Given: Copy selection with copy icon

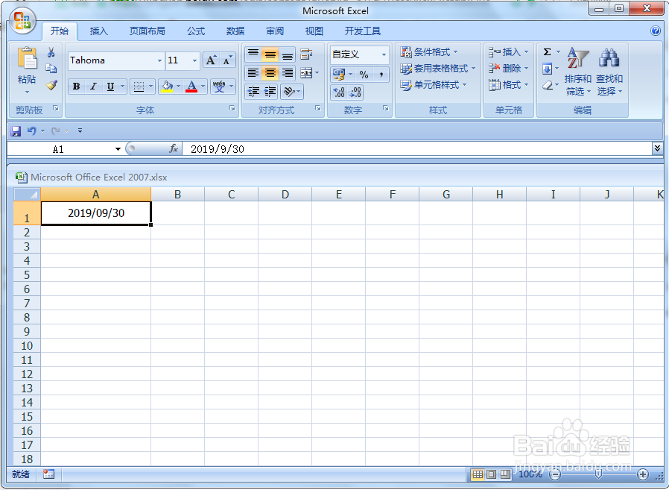Looking at the screenshot, I should (x=51, y=69).
